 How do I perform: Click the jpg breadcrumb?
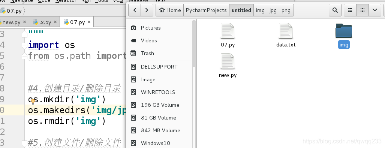(273, 10)
